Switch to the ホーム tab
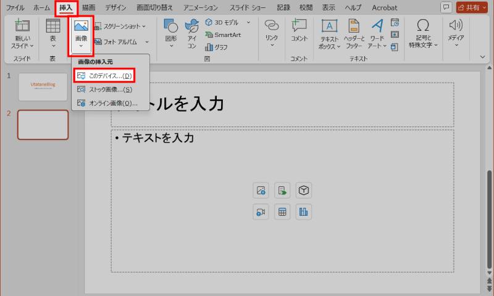494x296 pixels. (41, 7)
